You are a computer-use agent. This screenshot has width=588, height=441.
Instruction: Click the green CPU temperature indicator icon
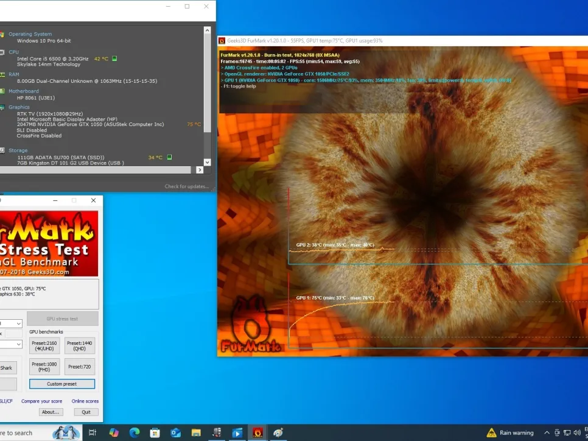(114, 58)
